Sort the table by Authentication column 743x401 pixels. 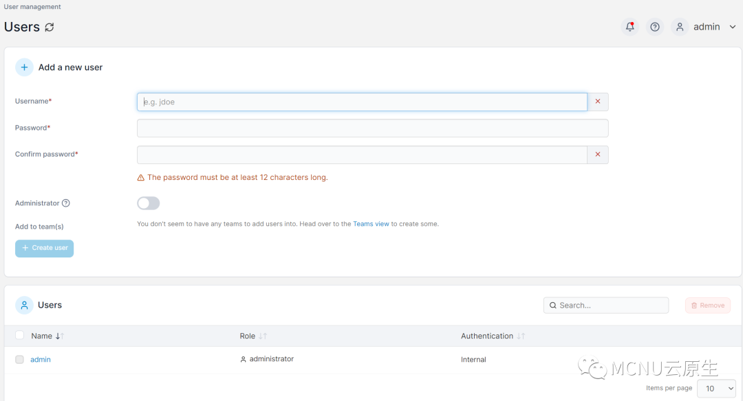pyautogui.click(x=493, y=336)
